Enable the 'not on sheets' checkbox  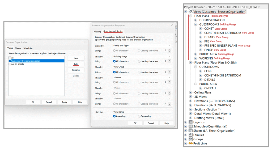(x=10, y=64)
